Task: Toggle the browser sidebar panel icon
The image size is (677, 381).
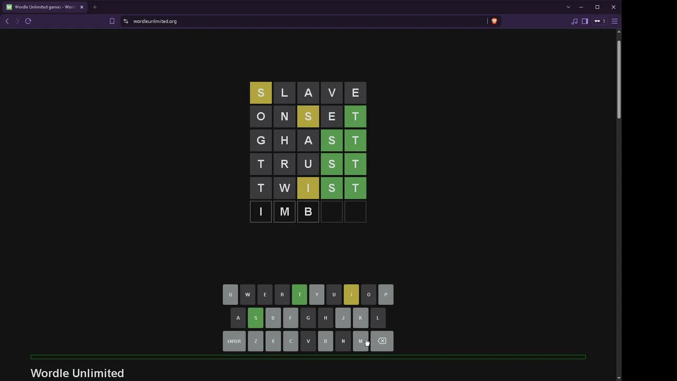Action: pyautogui.click(x=585, y=21)
